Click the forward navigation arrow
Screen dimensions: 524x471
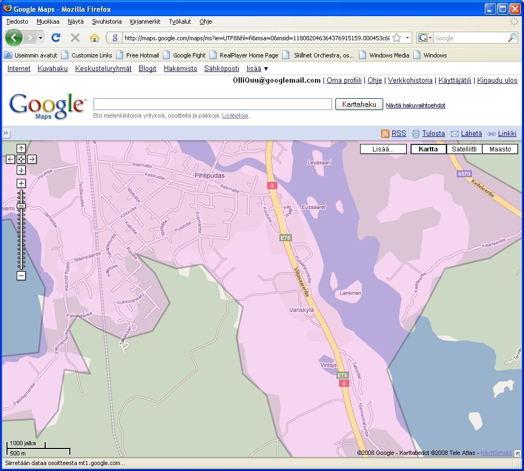[x=30, y=38]
